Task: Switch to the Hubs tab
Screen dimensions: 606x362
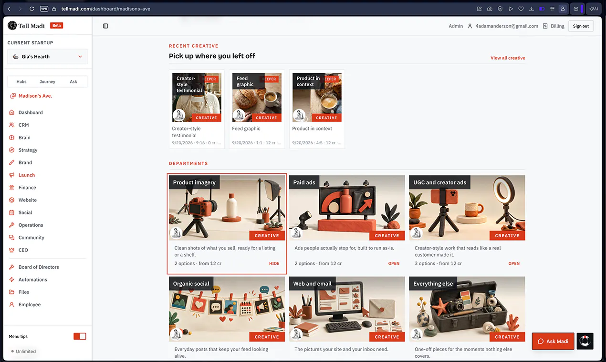Action: pos(21,82)
